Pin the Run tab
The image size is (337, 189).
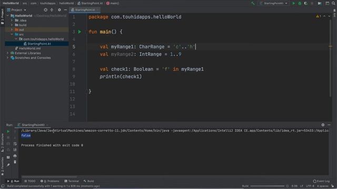pos(8,165)
